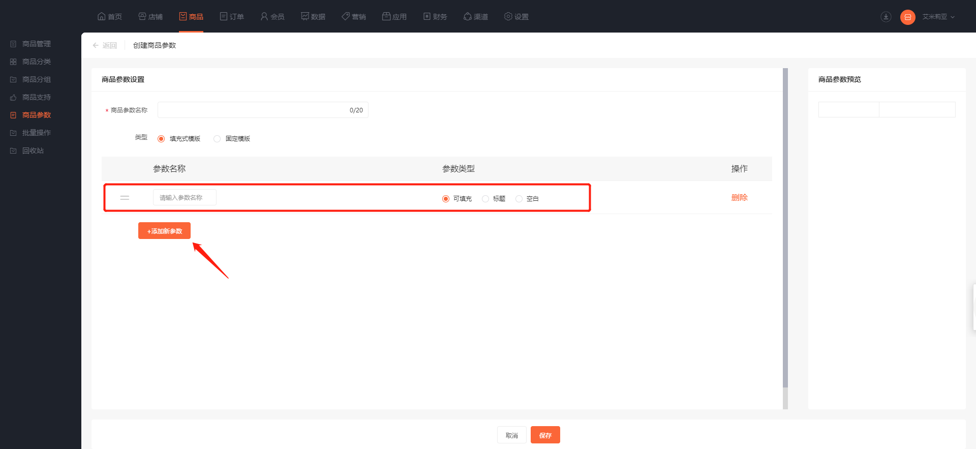Click the +添加新参数 button

(x=164, y=230)
